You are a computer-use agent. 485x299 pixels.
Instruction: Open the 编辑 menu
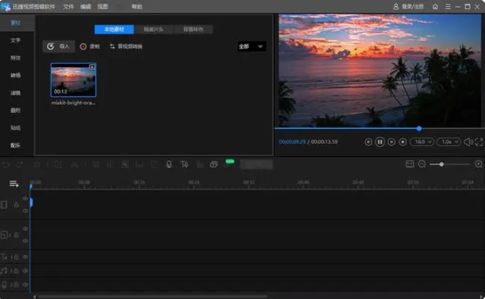click(x=86, y=6)
